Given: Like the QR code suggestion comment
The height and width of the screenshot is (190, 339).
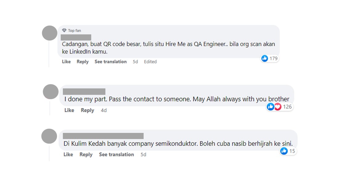Looking at the screenshot, I should coord(66,62).
